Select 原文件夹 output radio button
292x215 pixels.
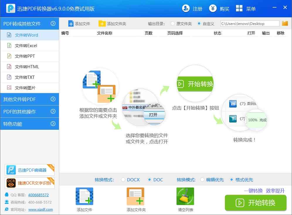click(x=173, y=24)
